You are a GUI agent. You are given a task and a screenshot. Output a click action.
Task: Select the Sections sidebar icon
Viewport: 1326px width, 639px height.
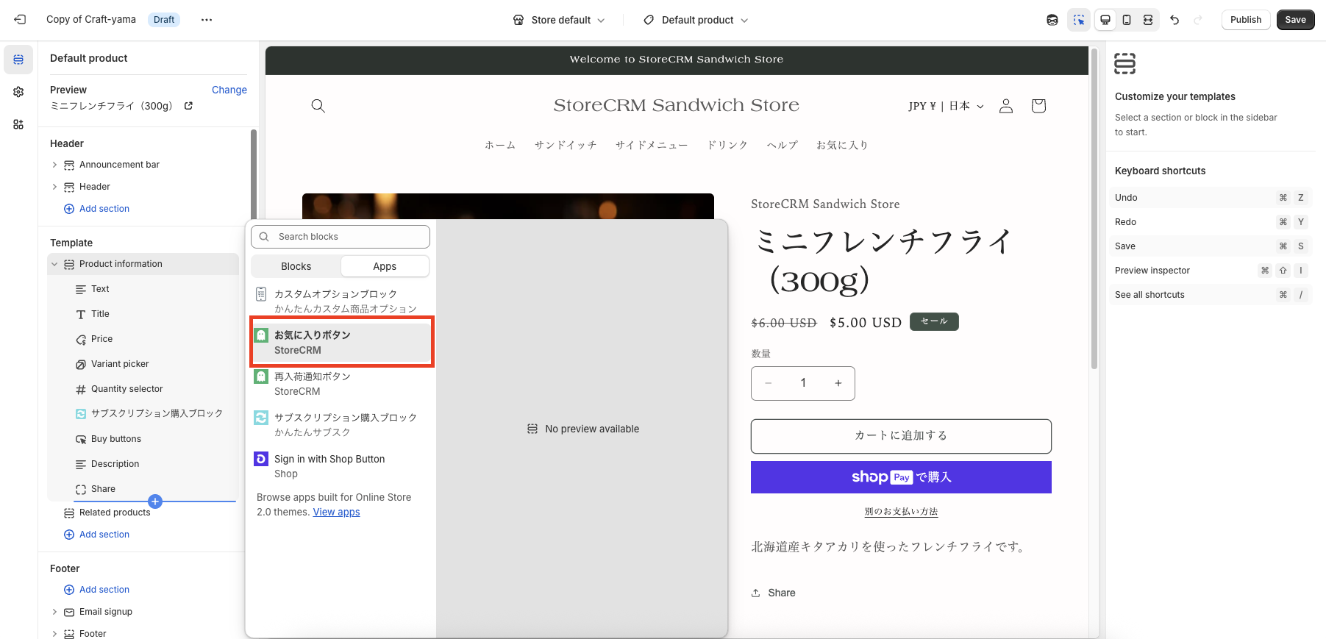pos(18,60)
